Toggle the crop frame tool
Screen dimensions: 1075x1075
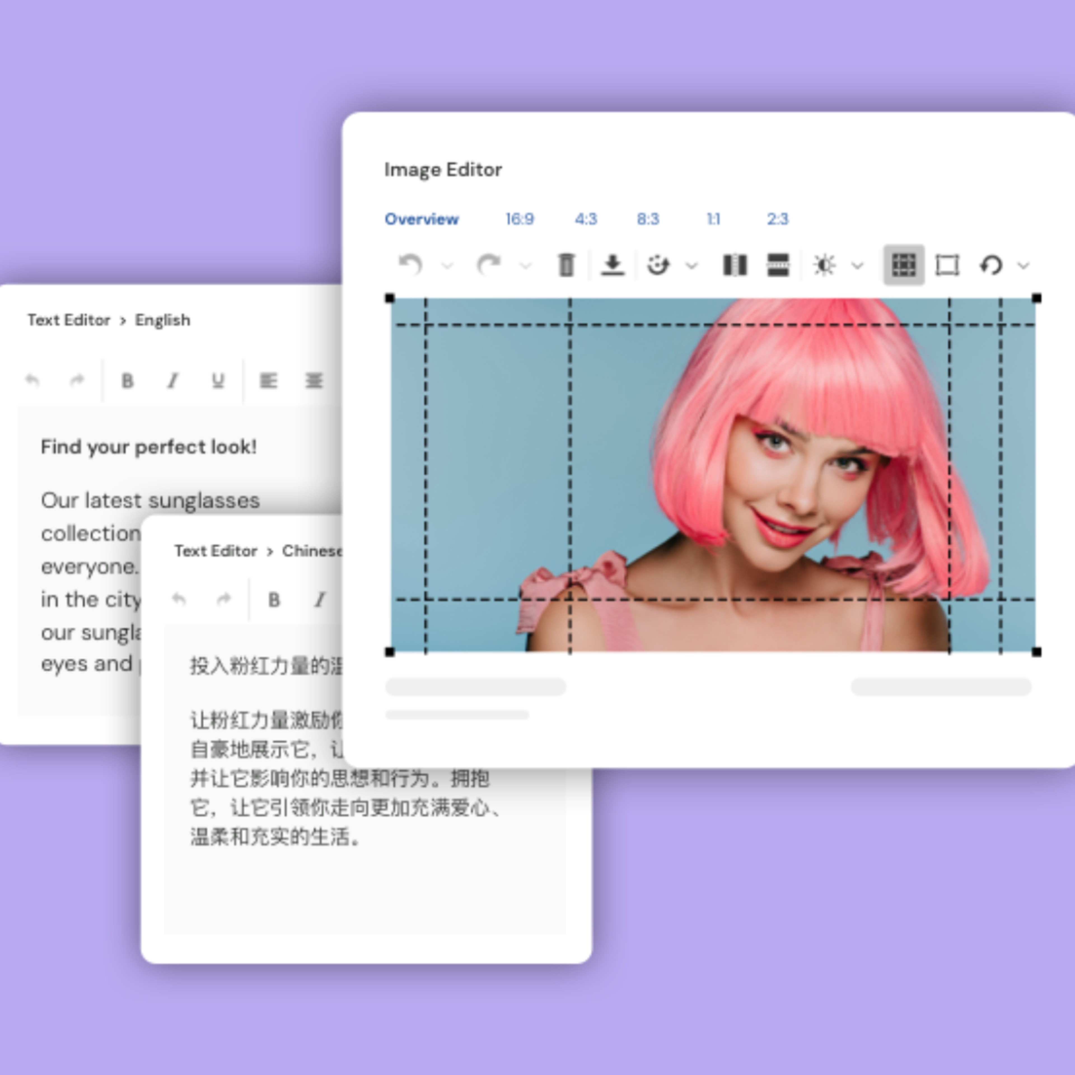[x=947, y=265]
